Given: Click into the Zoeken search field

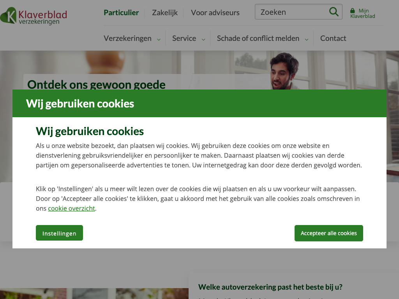Looking at the screenshot, I should (x=293, y=12).
